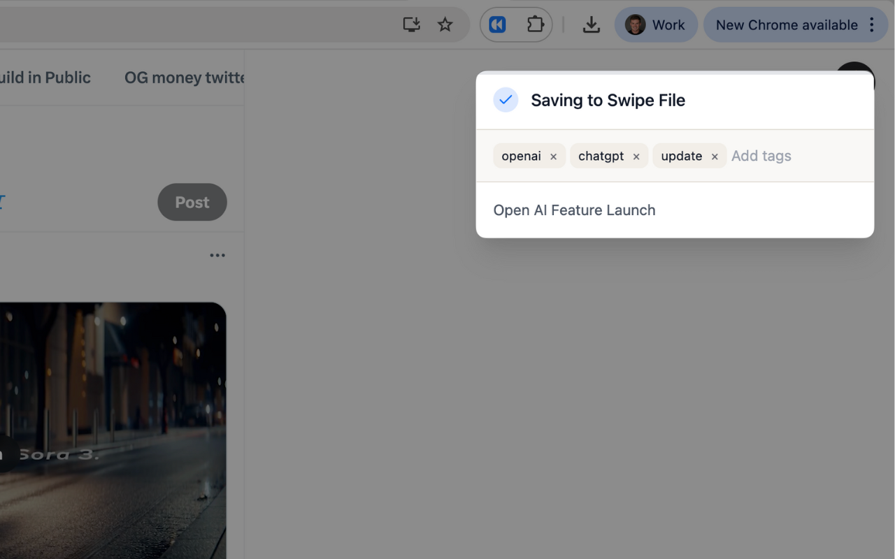Remove the openai tag

point(553,157)
